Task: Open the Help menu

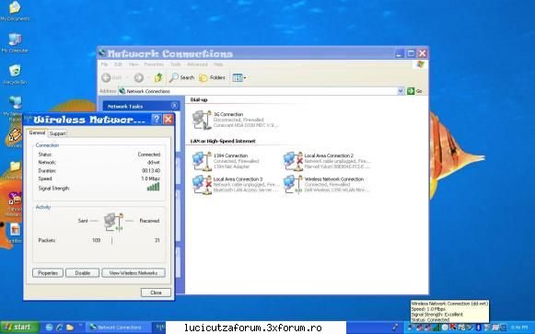Action: (218, 64)
